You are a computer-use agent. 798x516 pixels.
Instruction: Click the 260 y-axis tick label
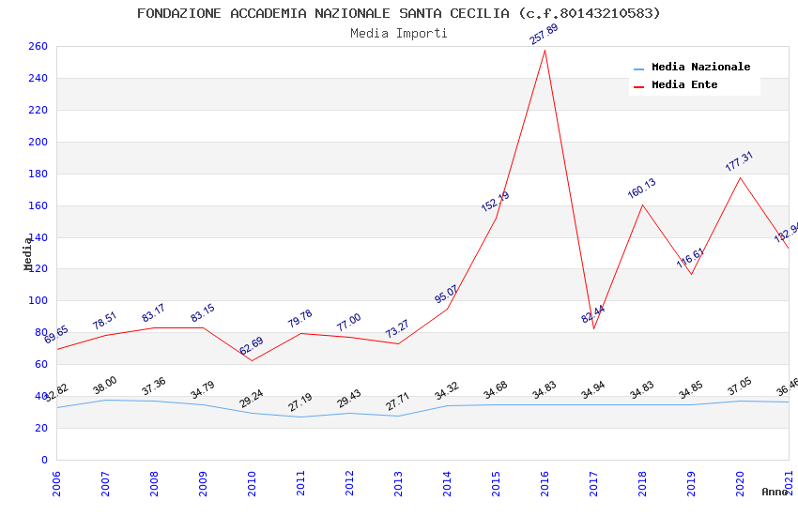[38, 46]
